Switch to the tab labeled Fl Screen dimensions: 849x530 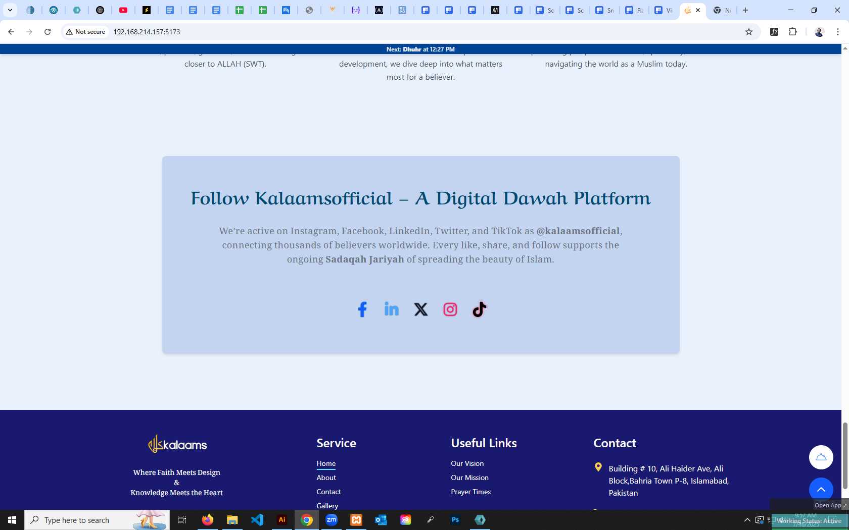point(634,10)
